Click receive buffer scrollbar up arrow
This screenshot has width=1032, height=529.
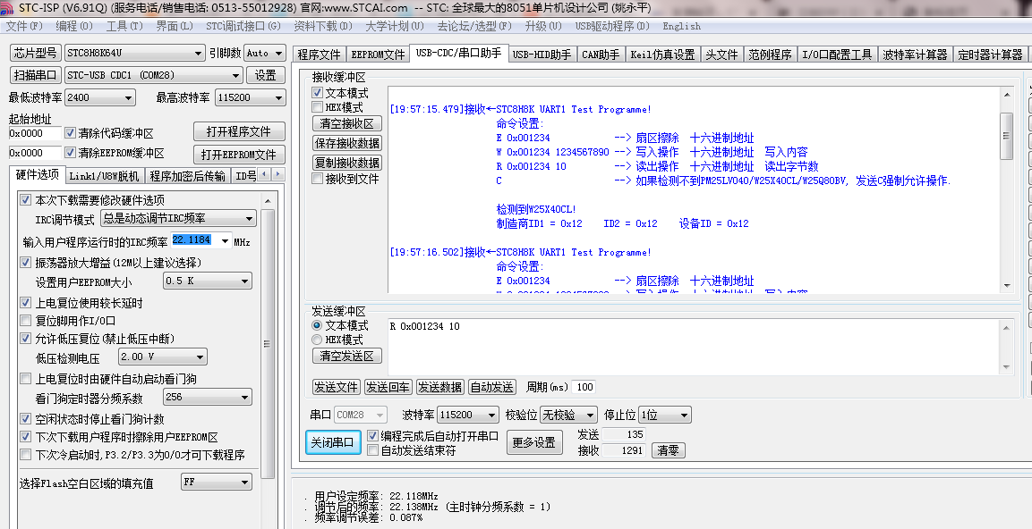point(1006,95)
